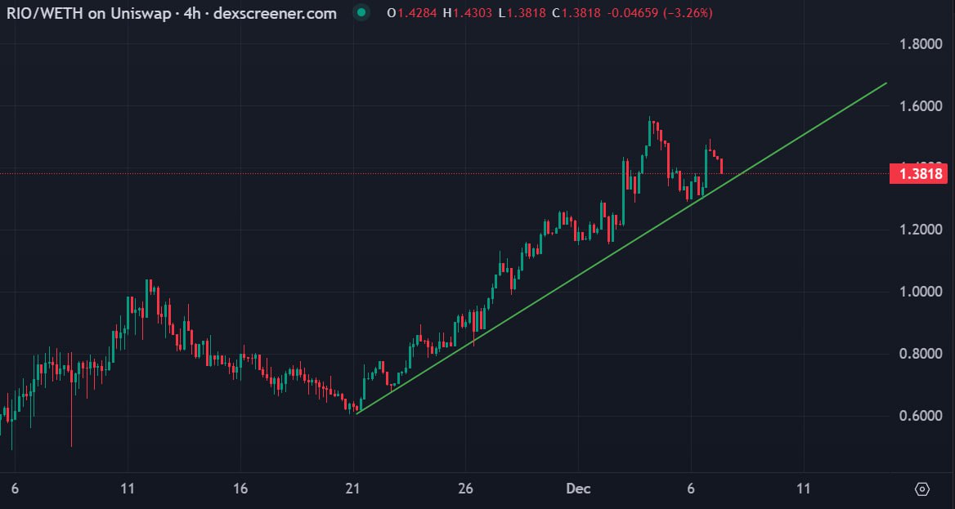Viewport: 955px width, 509px height.
Task: Click the date label 11 right of Dec 6
Action: [x=804, y=489]
